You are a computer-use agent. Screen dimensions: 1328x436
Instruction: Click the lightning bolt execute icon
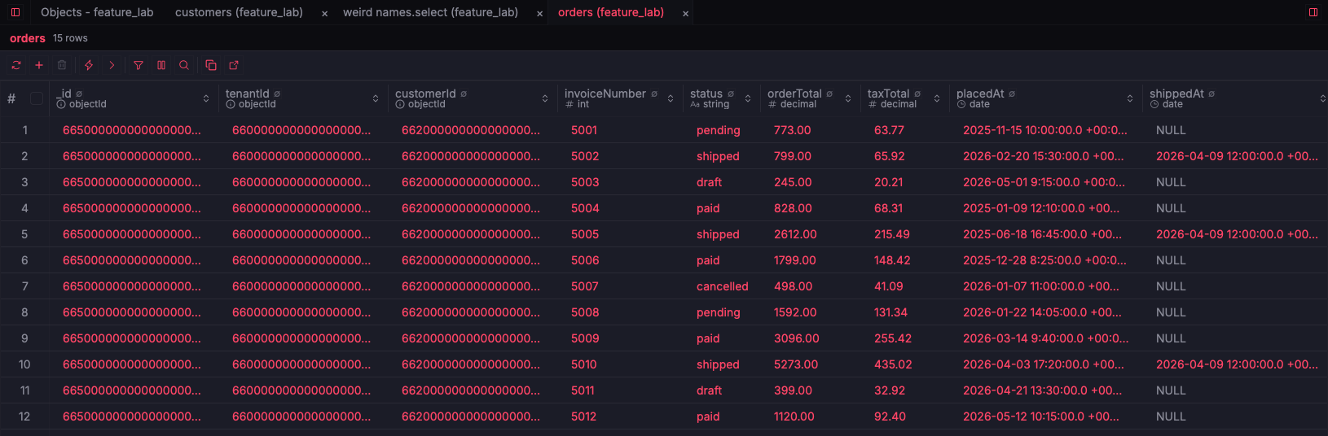click(89, 65)
